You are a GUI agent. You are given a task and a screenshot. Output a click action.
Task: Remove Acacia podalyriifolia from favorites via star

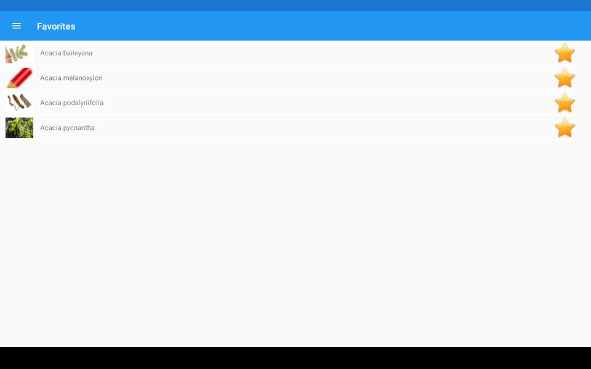point(565,103)
